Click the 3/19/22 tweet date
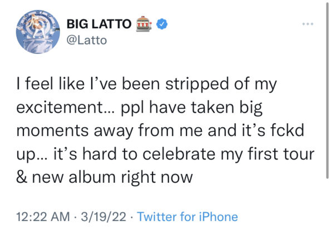331x235 pixels. tap(103, 217)
